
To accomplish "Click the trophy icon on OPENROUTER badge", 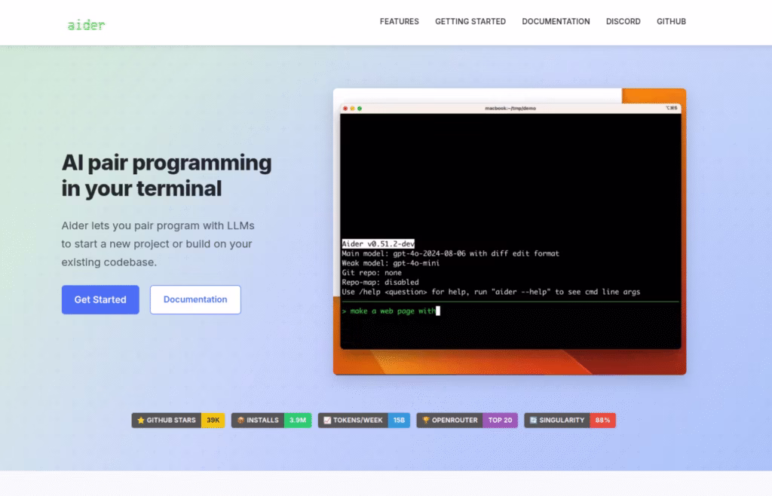I will 427,420.
